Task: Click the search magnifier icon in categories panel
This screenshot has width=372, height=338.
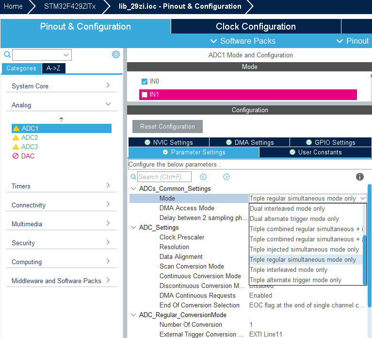Action: click(7, 54)
